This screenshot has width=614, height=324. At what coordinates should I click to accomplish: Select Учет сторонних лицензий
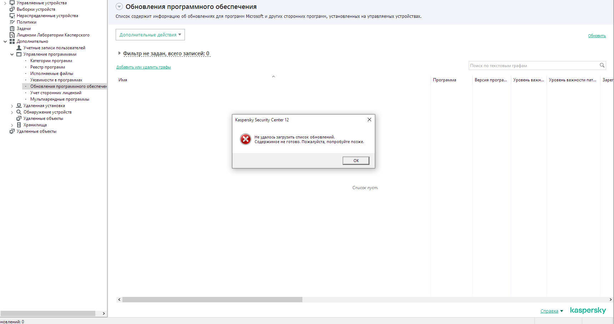56,93
